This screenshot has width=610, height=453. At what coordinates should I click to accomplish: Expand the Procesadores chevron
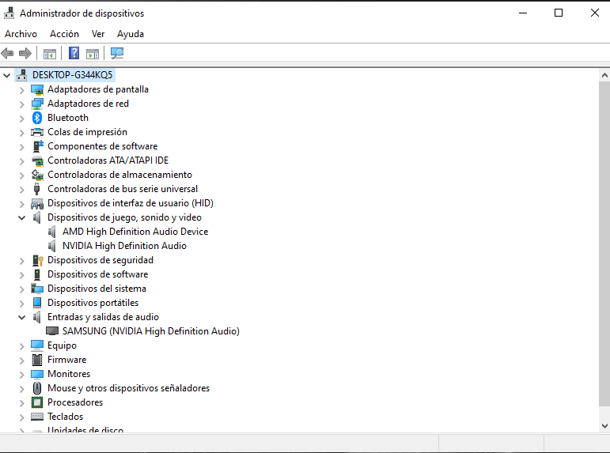[22, 403]
